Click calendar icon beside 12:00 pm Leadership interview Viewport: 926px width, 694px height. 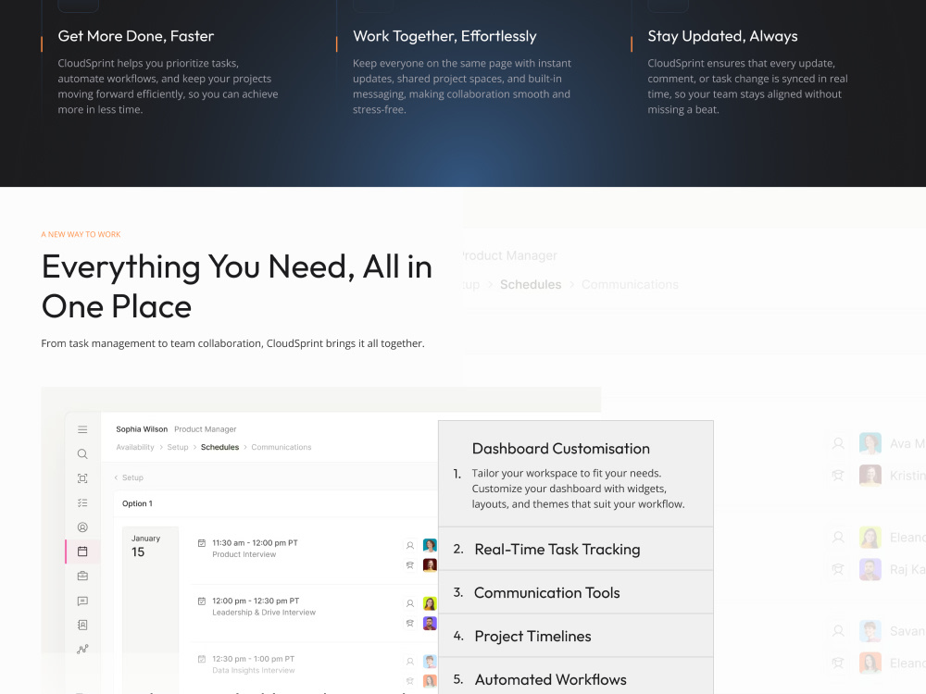click(x=201, y=601)
